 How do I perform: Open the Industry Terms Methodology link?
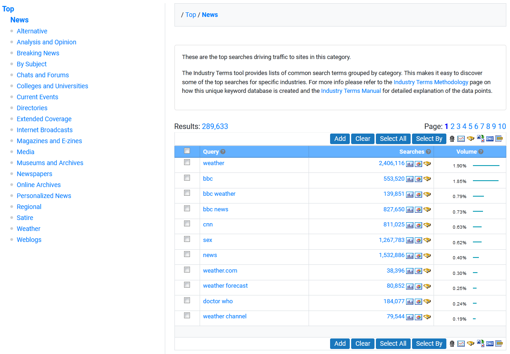tap(431, 82)
